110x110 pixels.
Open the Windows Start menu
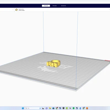tap(23, 108)
